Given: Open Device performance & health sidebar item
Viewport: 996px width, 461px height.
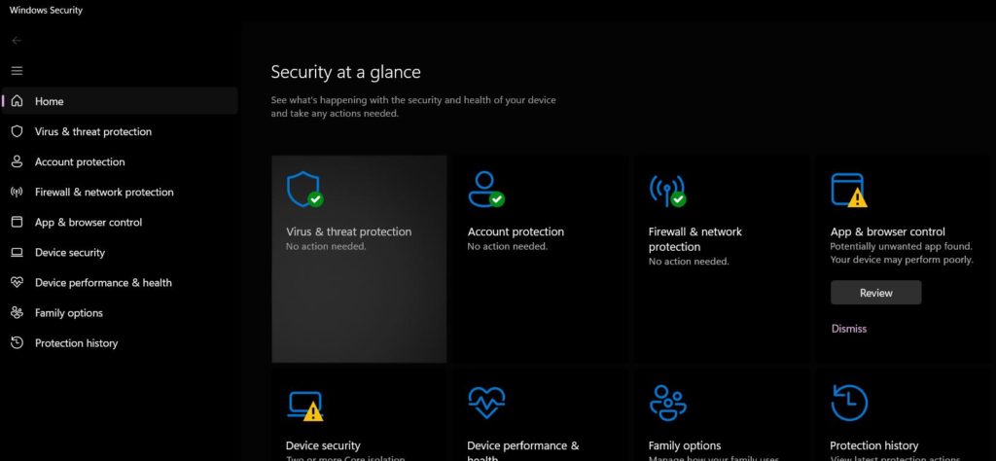Looking at the screenshot, I should 103,283.
